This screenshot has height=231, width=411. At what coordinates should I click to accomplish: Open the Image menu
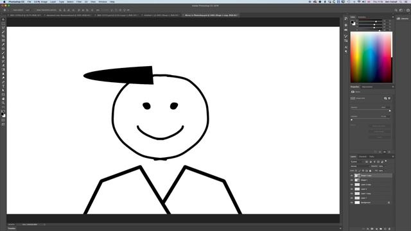point(44,1)
